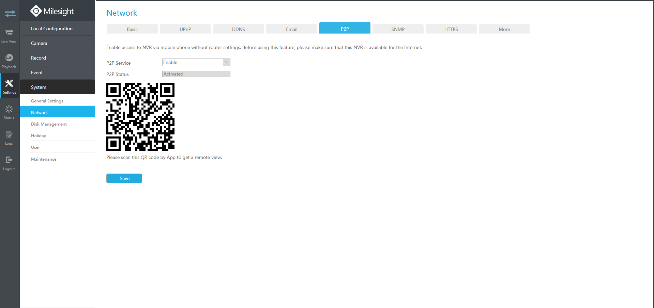Click the P2P Service label
The width and height of the screenshot is (654, 308).
pos(118,63)
